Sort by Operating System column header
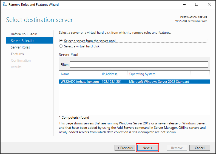216x154 pixels. tap(142, 74)
